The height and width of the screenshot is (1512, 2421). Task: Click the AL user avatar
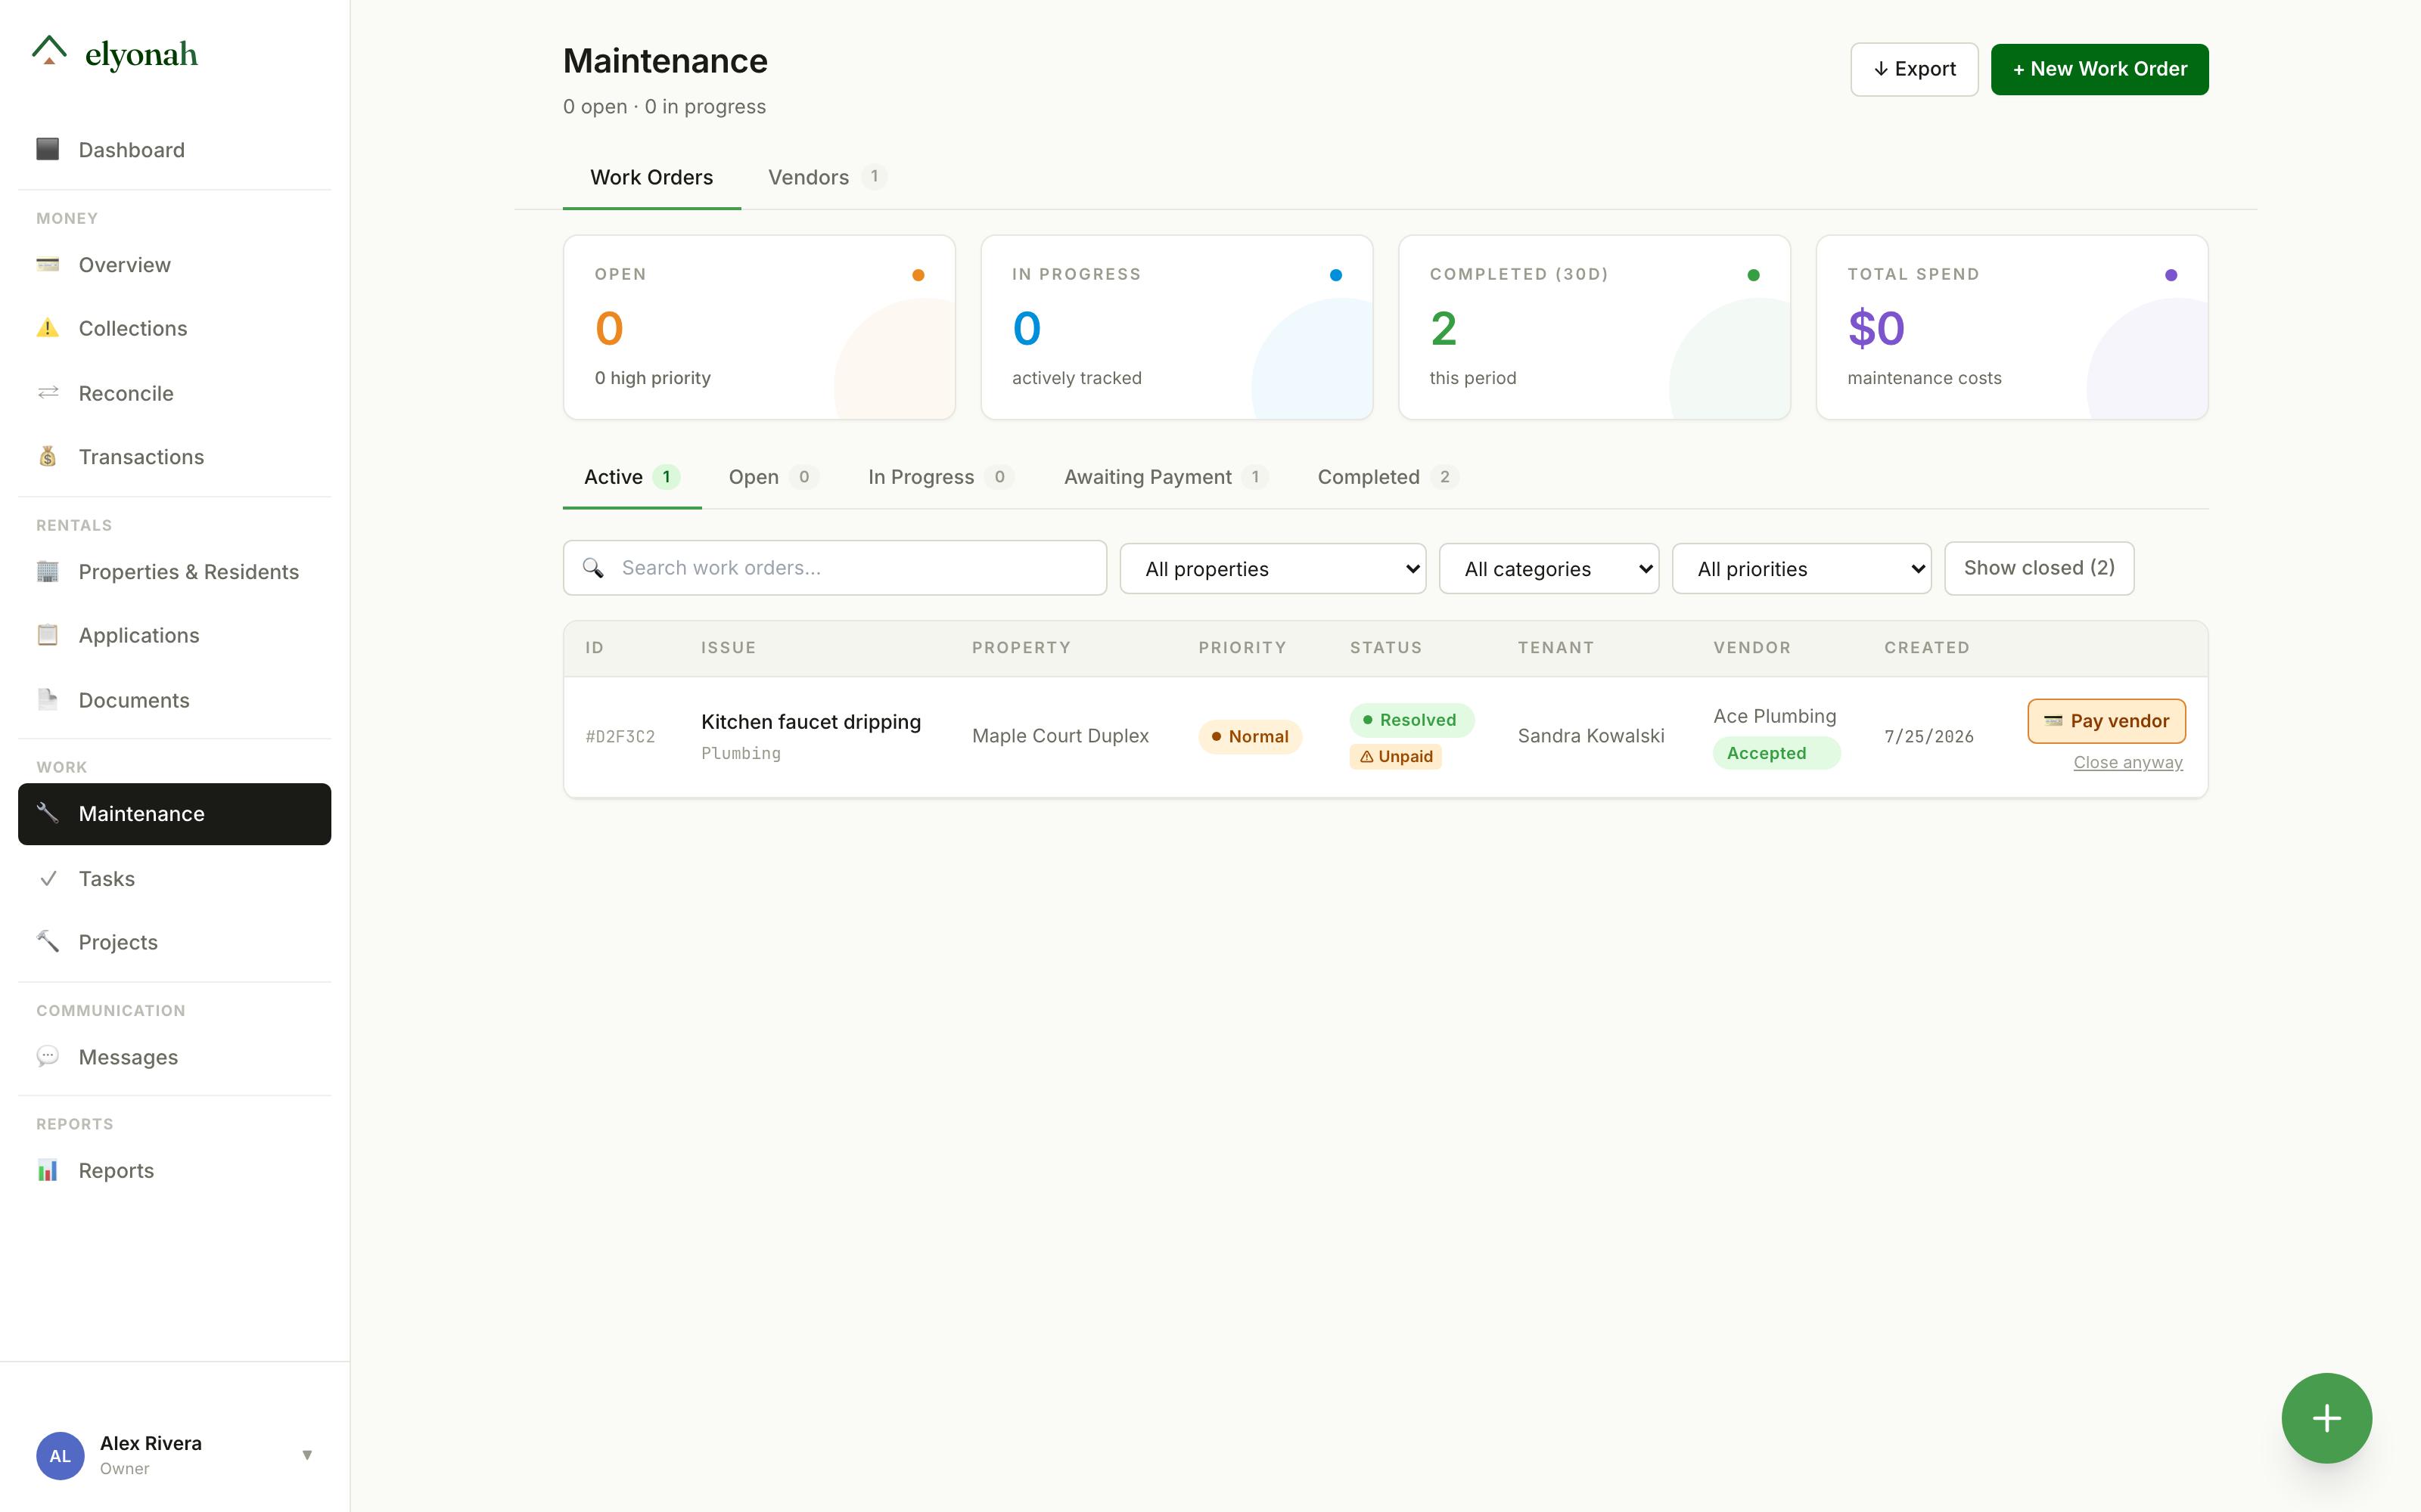60,1455
